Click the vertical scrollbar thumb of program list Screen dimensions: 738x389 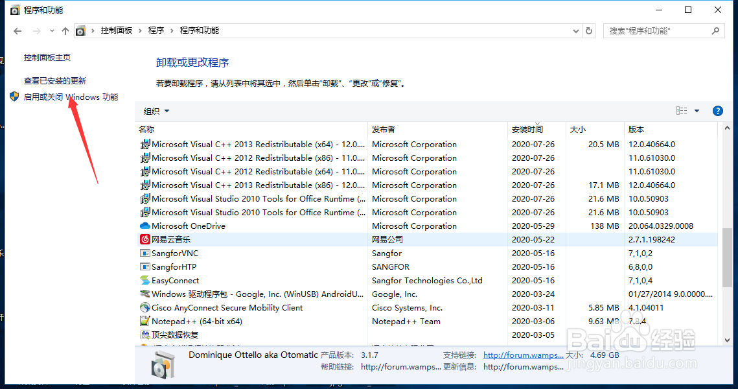click(727, 257)
